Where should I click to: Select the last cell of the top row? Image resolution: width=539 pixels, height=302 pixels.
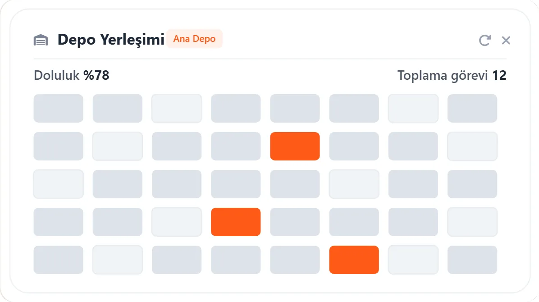pyautogui.click(x=472, y=108)
